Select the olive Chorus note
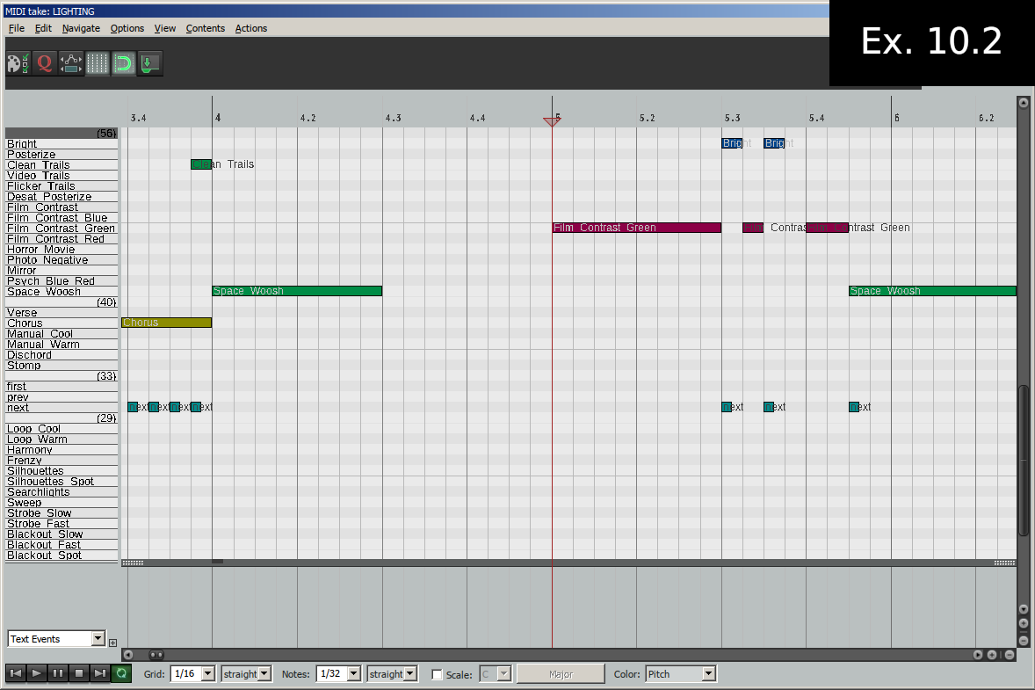Screen dimensions: 1035x690 167,323
